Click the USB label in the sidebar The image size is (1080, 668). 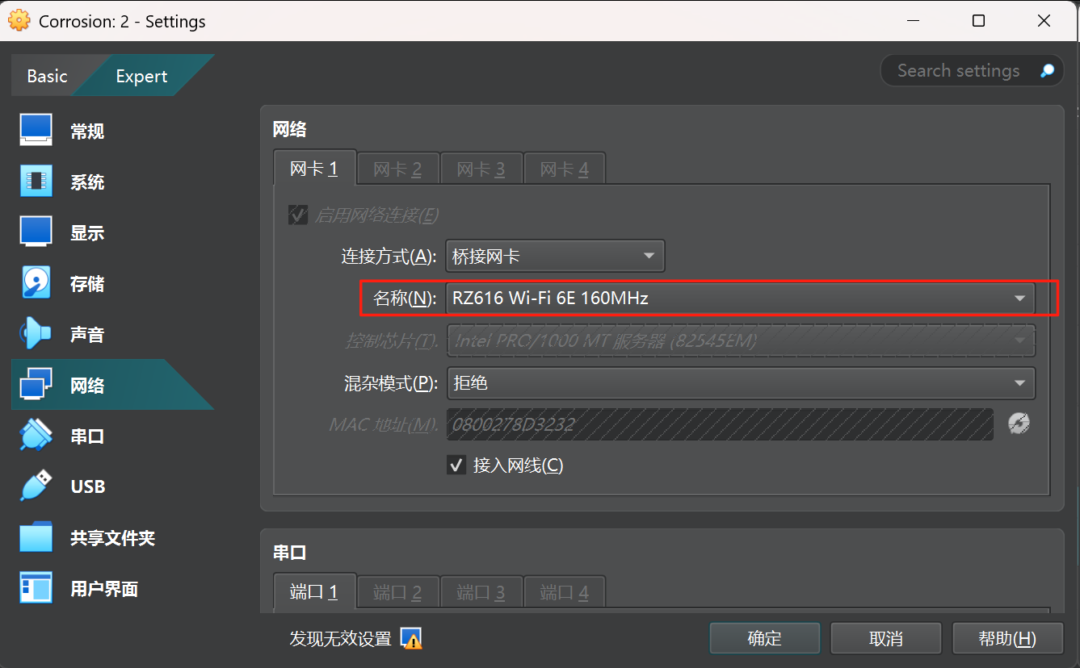pyautogui.click(x=88, y=486)
